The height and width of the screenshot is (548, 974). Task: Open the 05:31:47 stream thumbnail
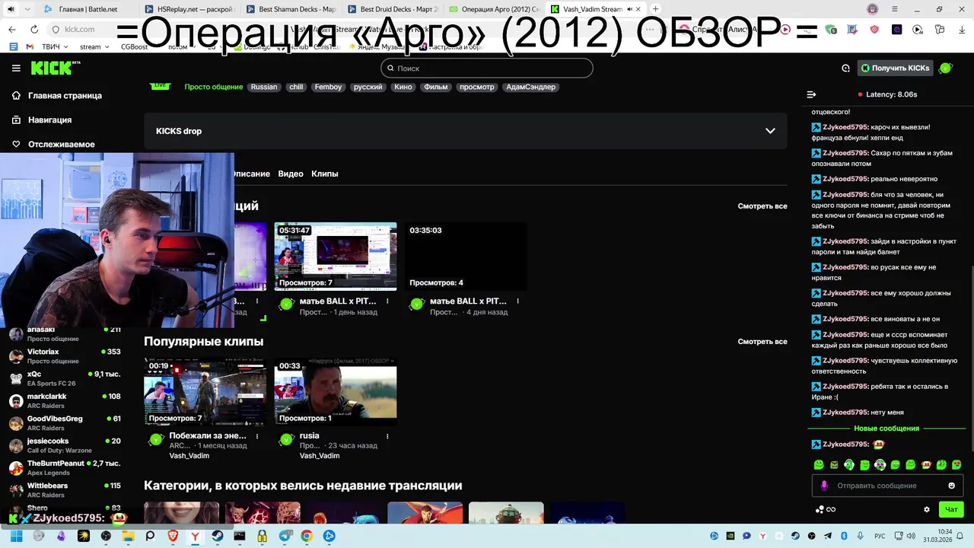tap(336, 256)
